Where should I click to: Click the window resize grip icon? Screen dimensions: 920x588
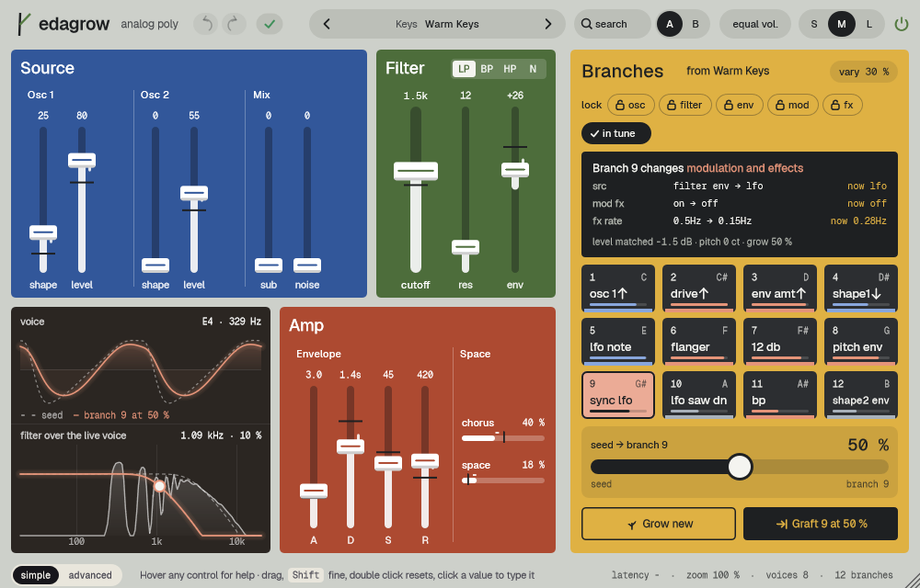point(911,579)
